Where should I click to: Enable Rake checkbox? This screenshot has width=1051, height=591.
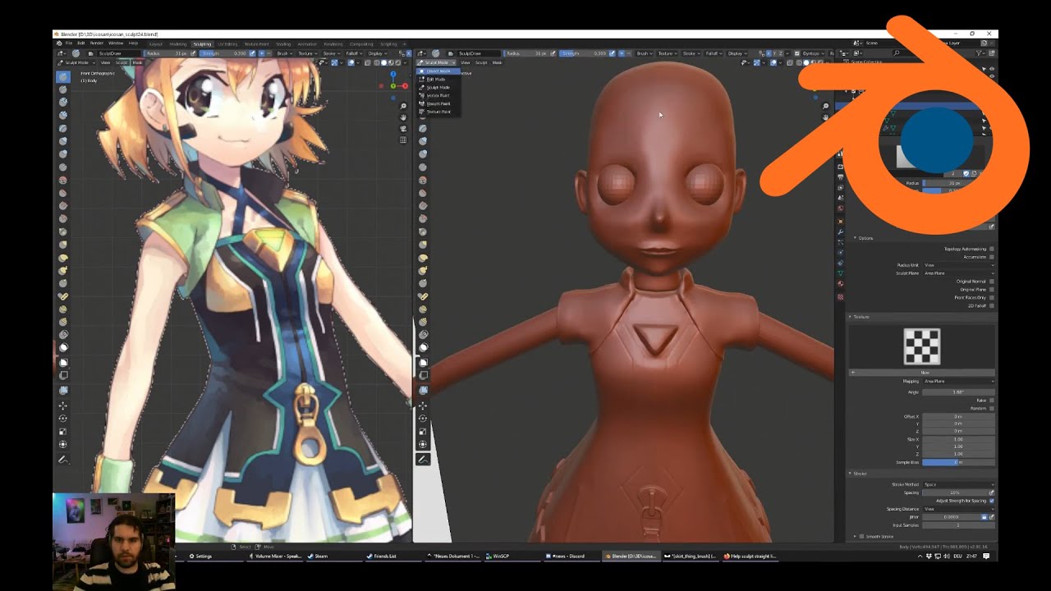[x=992, y=401]
